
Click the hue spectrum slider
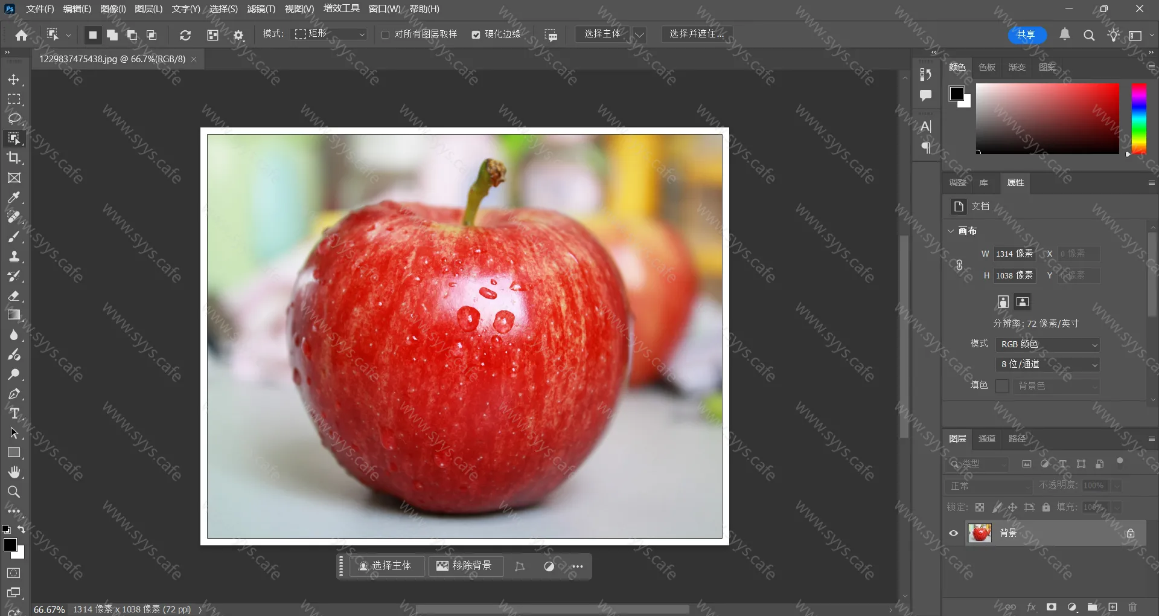tap(1139, 118)
